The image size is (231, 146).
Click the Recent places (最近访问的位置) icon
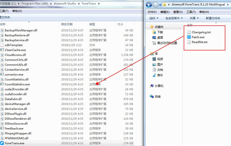[x=154, y=43]
